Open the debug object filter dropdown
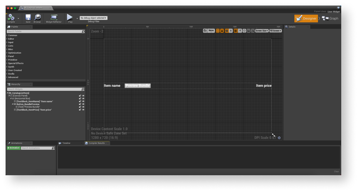This screenshot has height=192, width=358. pyautogui.click(x=93, y=18)
